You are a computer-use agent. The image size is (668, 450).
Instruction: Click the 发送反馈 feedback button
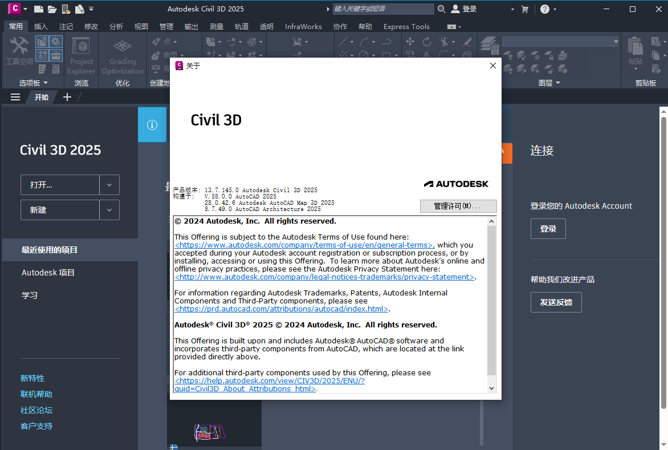coord(556,302)
